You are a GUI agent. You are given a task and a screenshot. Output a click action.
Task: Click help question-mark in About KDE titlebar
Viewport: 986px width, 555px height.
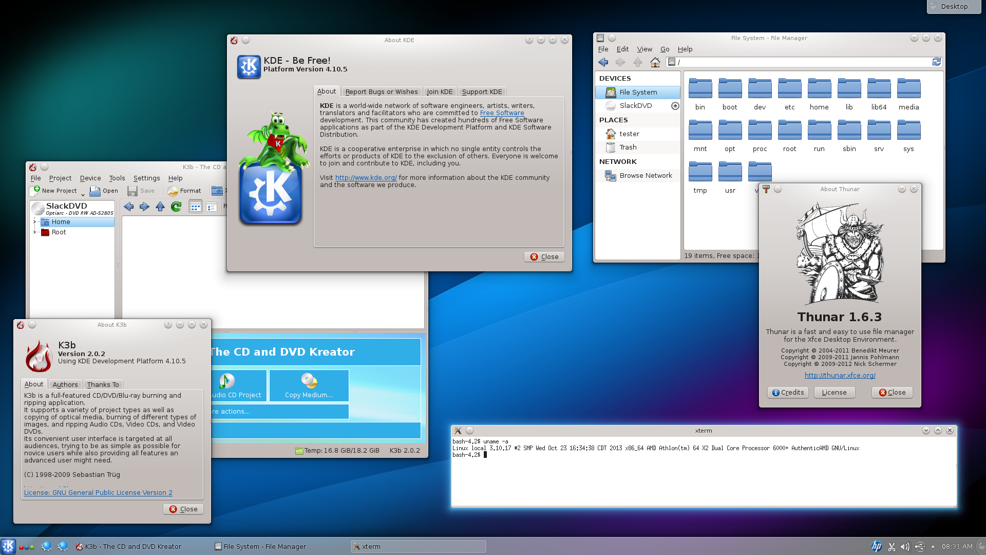point(529,40)
